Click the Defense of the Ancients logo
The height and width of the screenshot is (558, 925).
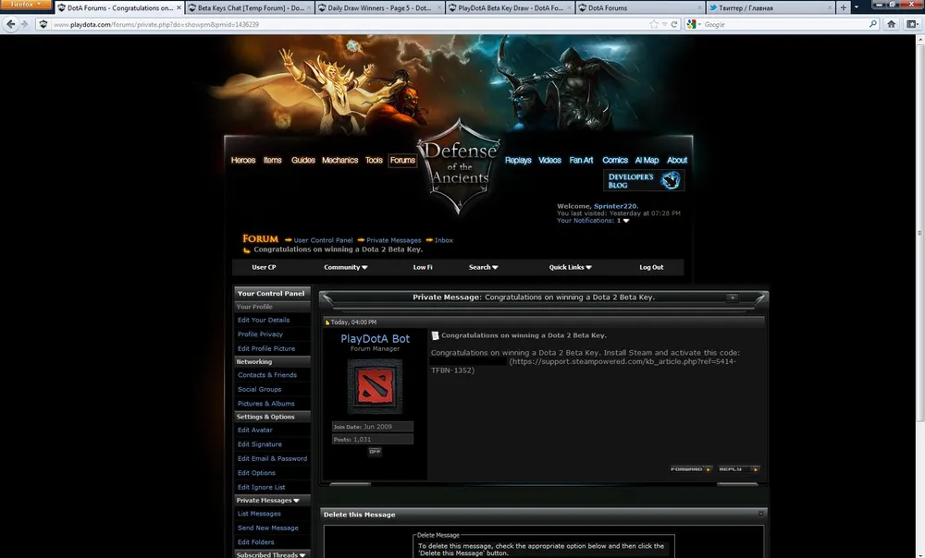[460, 166]
